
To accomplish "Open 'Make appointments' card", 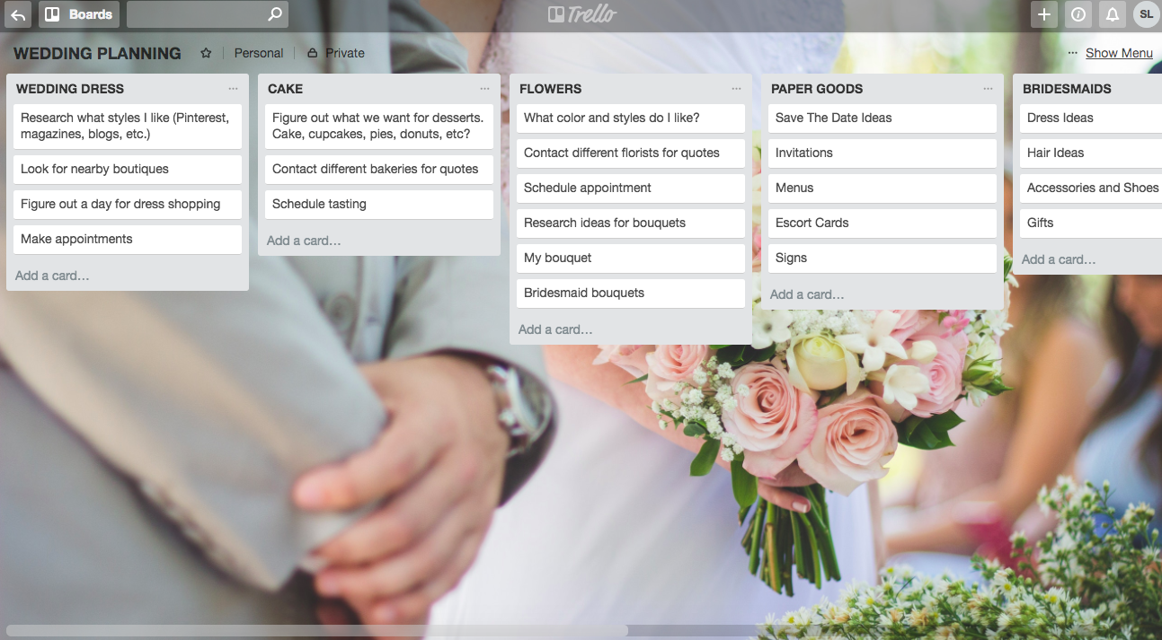I will point(128,239).
